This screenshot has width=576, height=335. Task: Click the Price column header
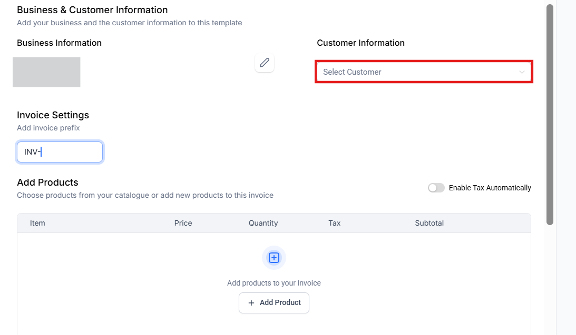pos(183,223)
